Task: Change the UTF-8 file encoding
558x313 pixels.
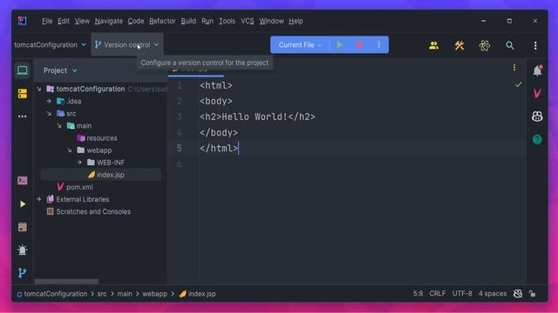Action: pyautogui.click(x=462, y=294)
